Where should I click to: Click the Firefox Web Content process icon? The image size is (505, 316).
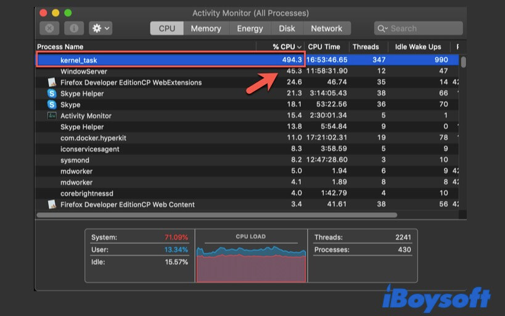point(52,205)
